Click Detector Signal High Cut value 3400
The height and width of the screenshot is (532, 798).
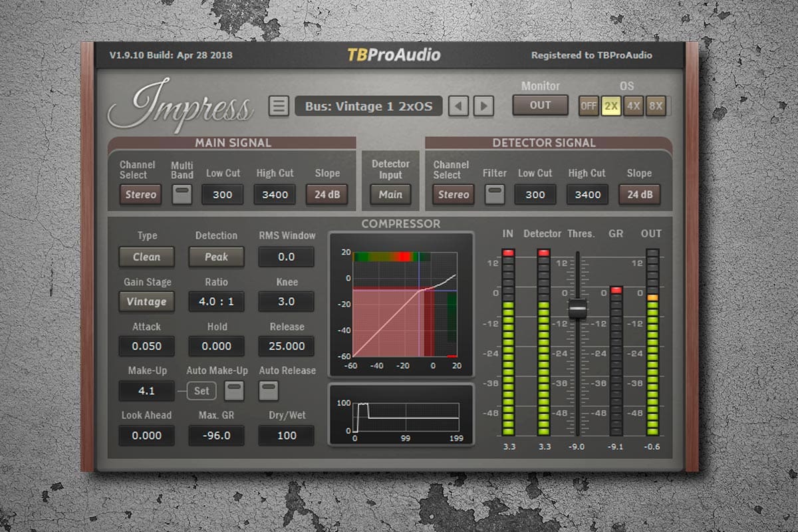(x=587, y=194)
